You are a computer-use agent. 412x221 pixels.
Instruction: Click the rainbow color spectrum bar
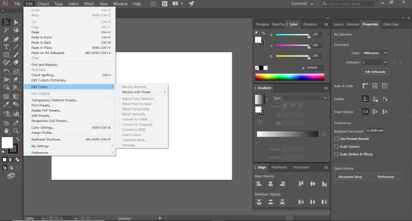[x=289, y=77]
